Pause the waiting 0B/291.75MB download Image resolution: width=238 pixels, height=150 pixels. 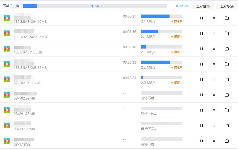pos(202,110)
